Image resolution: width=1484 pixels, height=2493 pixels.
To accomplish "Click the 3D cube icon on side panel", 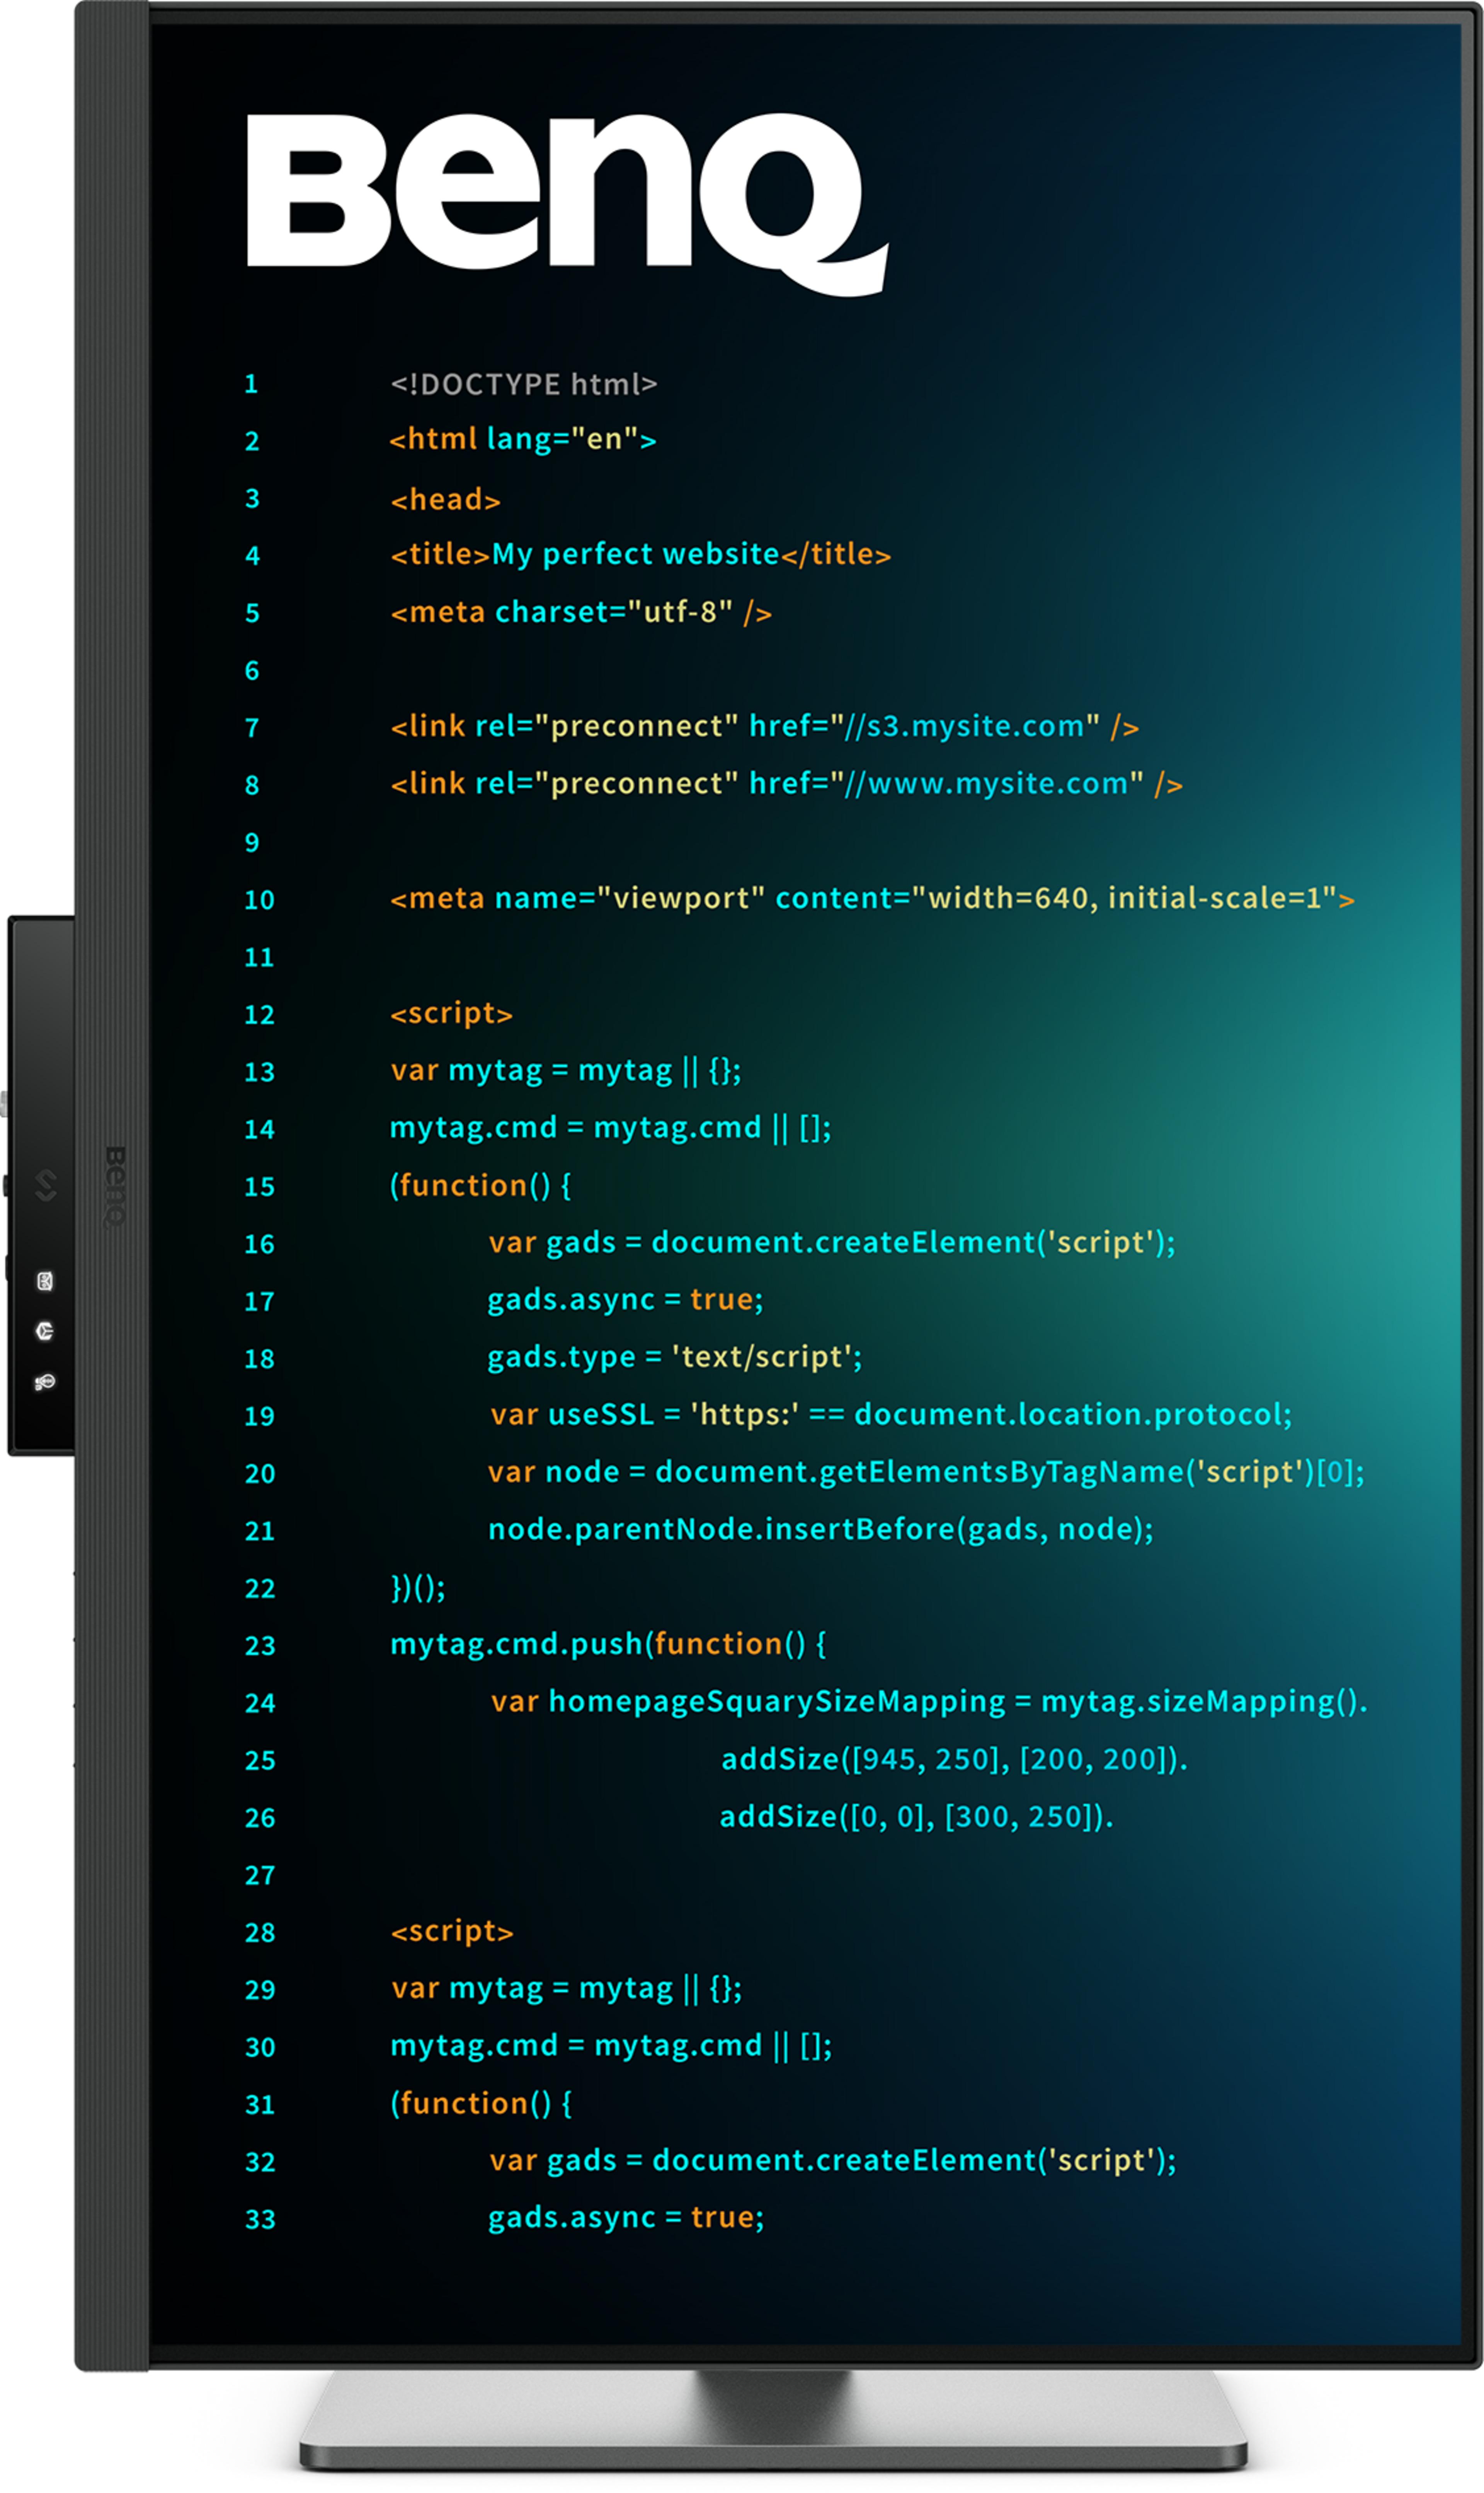I will click(45, 1331).
